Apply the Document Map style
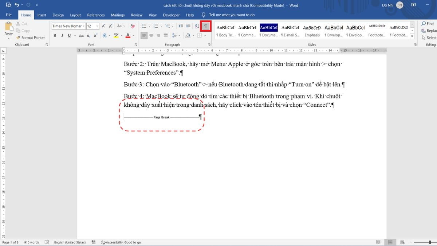The image size is (437, 246). [x=269, y=31]
